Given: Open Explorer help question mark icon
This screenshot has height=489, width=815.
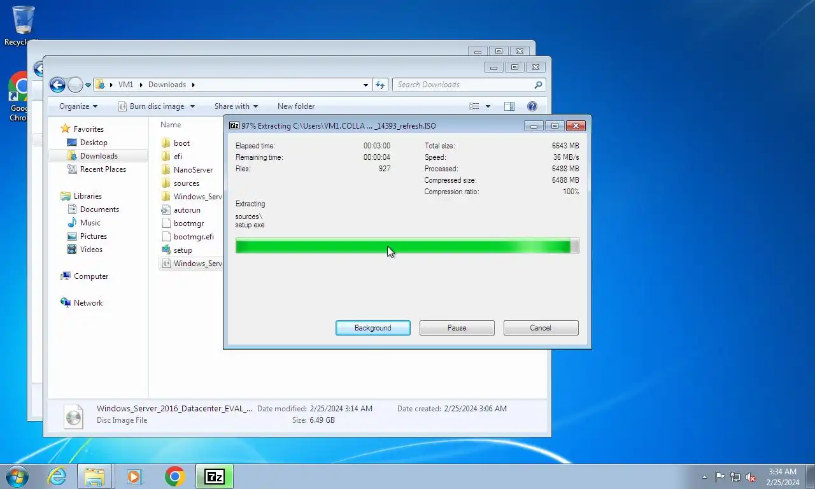Looking at the screenshot, I should [532, 106].
